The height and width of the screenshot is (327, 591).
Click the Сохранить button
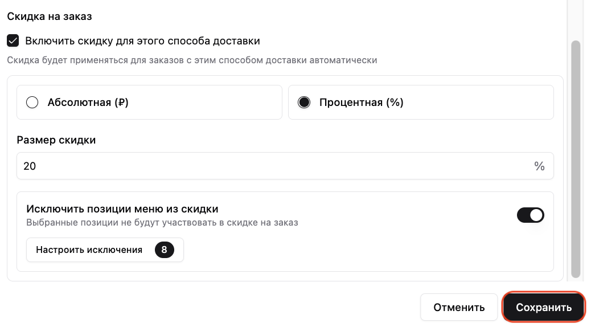544,308
